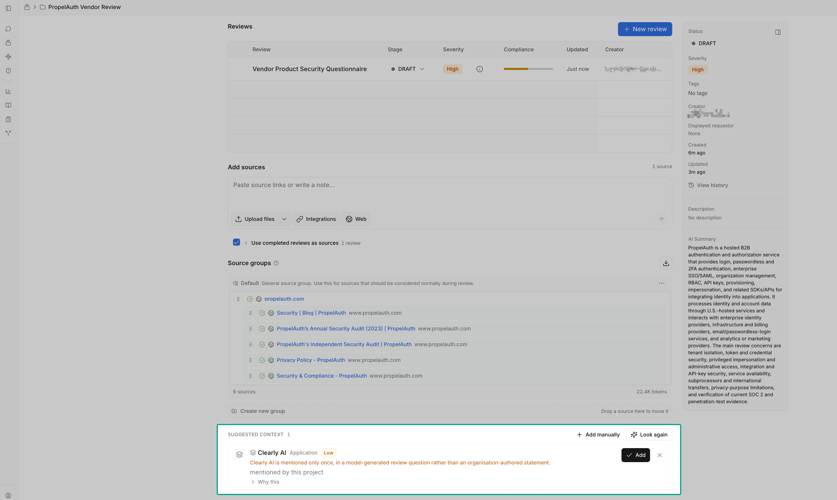The width and height of the screenshot is (837, 500).
Task: Open the book icon in sidebar
Action: click(8, 105)
